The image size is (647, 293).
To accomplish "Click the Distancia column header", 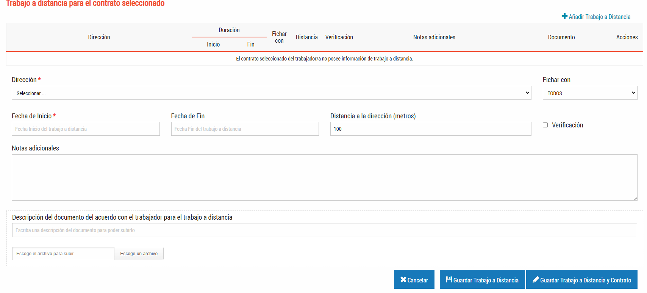I will click(x=307, y=37).
